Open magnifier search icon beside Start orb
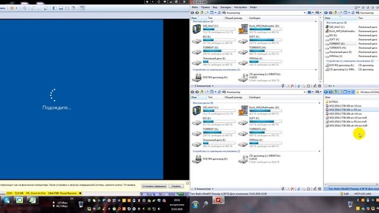The image size is (379, 213). (205, 204)
